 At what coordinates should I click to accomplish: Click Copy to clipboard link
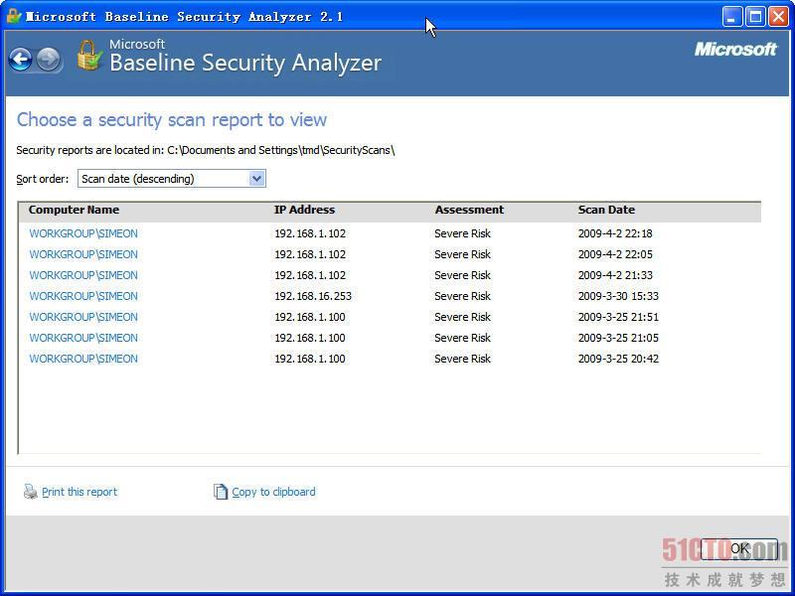tap(273, 492)
